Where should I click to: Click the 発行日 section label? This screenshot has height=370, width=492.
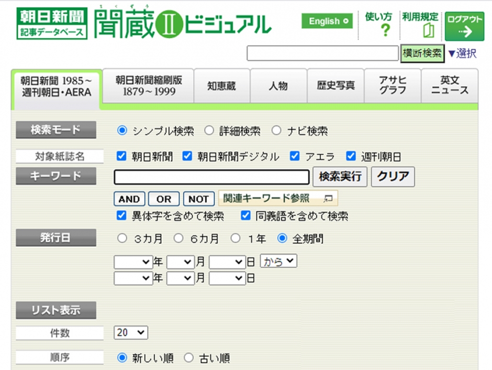56,238
